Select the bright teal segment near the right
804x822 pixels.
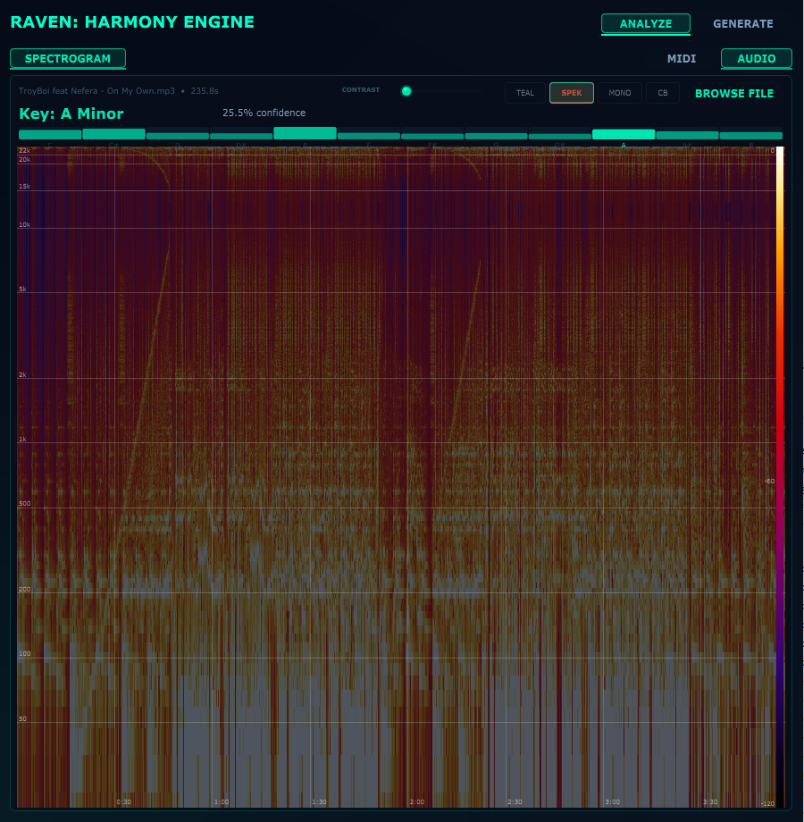click(623, 132)
